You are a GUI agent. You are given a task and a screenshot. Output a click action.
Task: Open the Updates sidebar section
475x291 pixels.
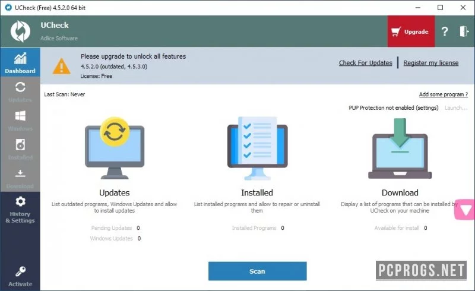pyautogui.click(x=20, y=91)
